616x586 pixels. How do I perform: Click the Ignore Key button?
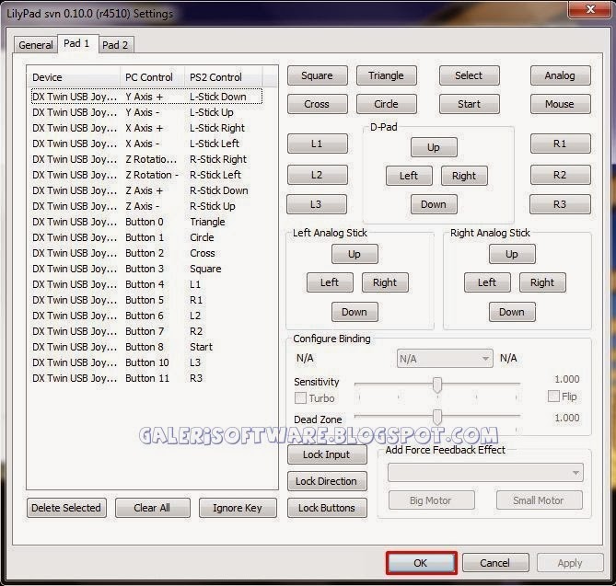click(238, 508)
